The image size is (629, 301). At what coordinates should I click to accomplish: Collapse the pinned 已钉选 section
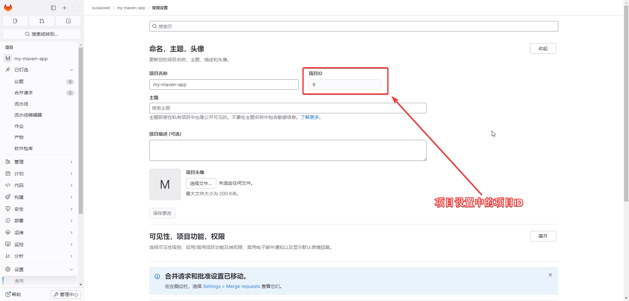point(71,70)
